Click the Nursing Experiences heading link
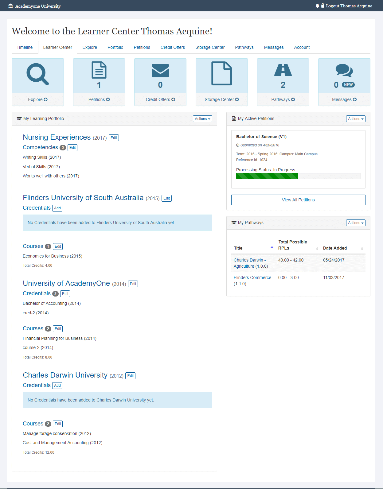 (57, 137)
